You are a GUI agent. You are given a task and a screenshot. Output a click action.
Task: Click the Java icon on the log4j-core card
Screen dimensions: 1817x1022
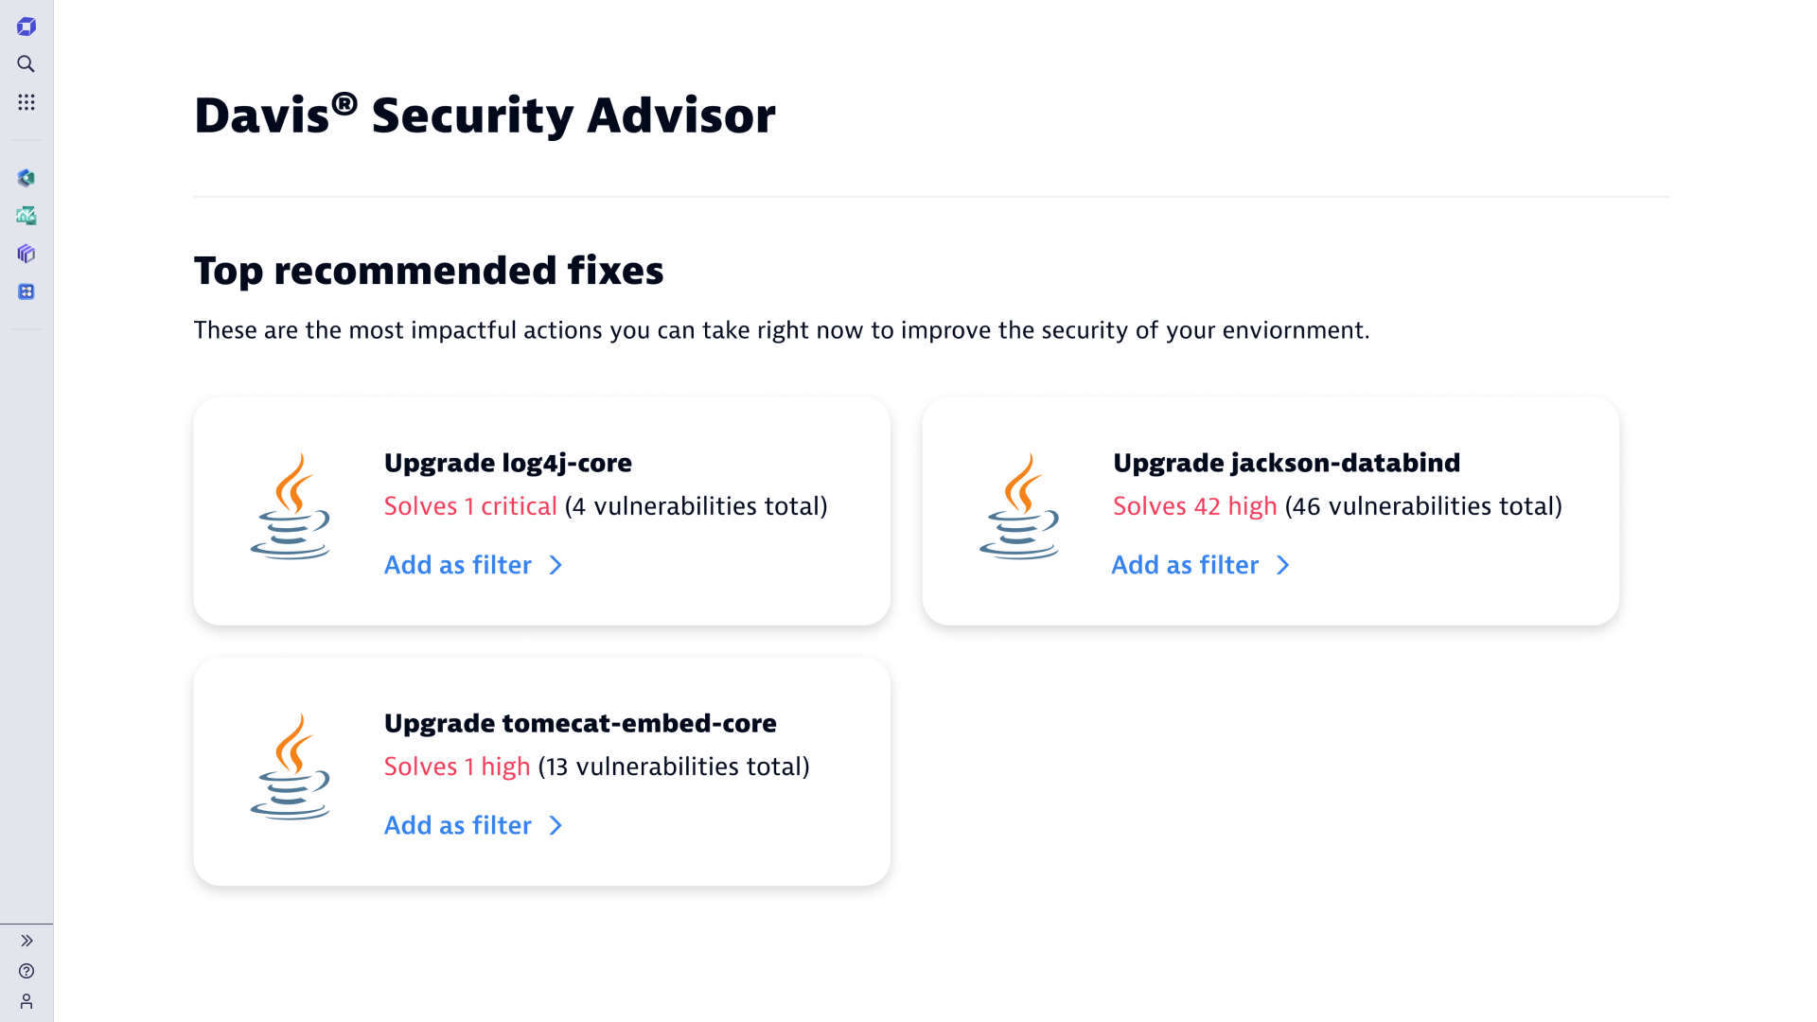pyautogui.click(x=291, y=506)
